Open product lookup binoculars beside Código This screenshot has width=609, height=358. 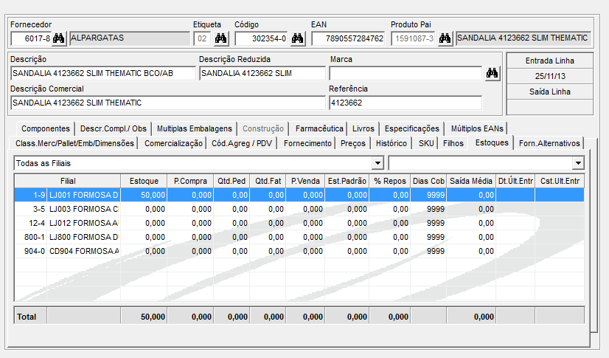297,38
